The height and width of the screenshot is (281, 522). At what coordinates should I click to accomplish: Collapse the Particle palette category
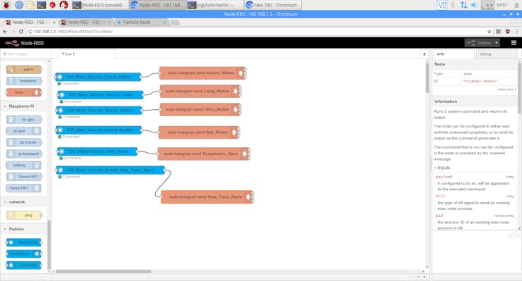click(6, 229)
